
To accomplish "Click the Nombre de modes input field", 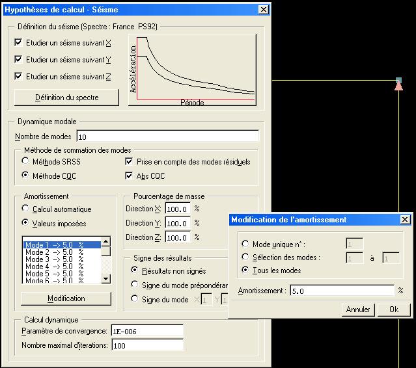I will [x=168, y=137].
